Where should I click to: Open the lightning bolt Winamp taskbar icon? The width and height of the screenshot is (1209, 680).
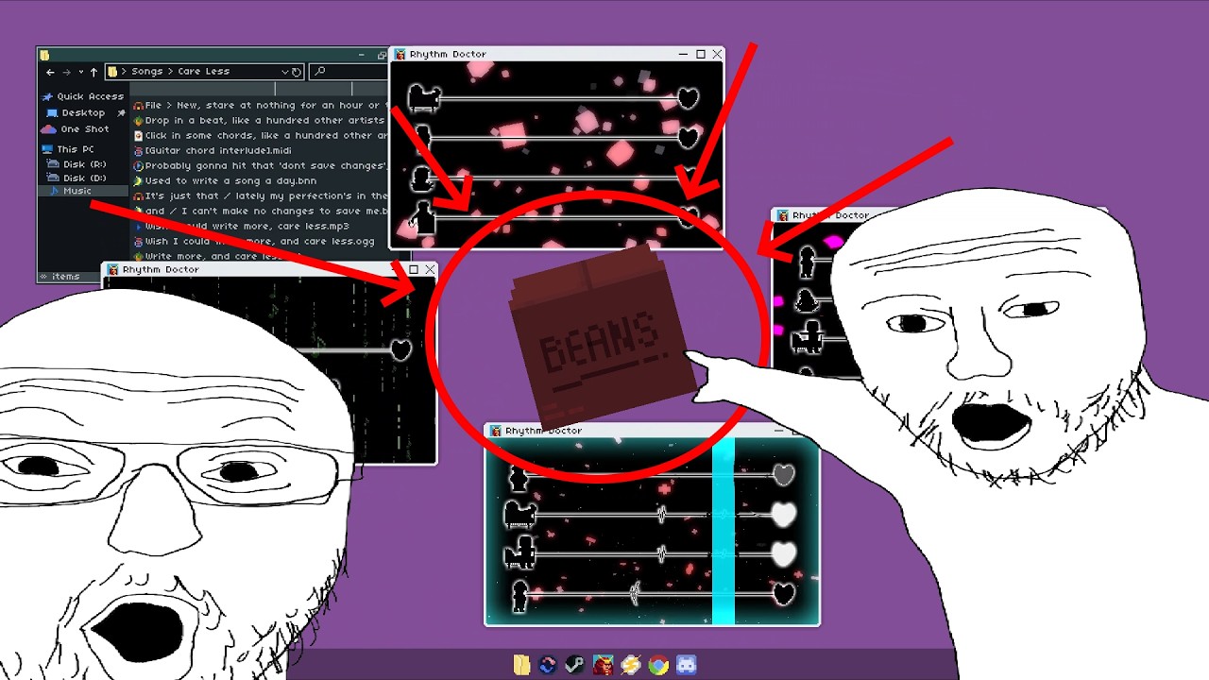click(630, 665)
